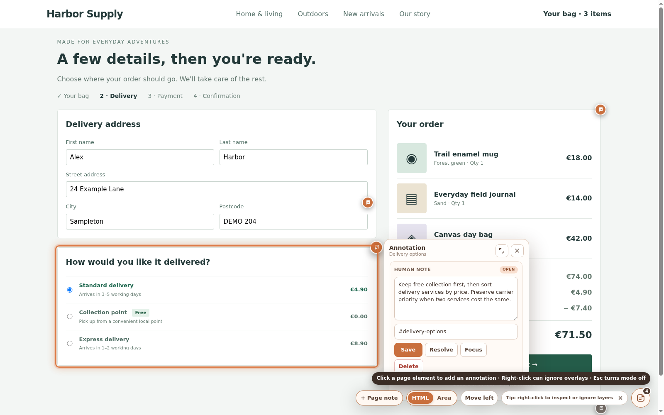The image size is (664, 415).
Task: Open the annotations list button with badge 4
Action: pyautogui.click(x=641, y=398)
